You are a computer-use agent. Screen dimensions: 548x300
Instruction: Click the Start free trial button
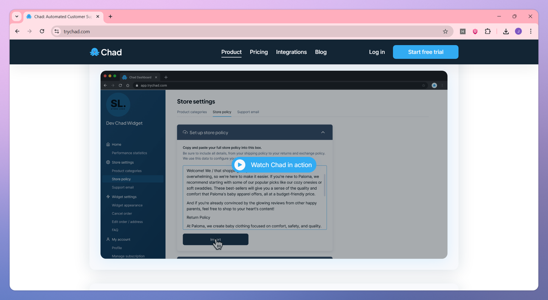(426, 52)
